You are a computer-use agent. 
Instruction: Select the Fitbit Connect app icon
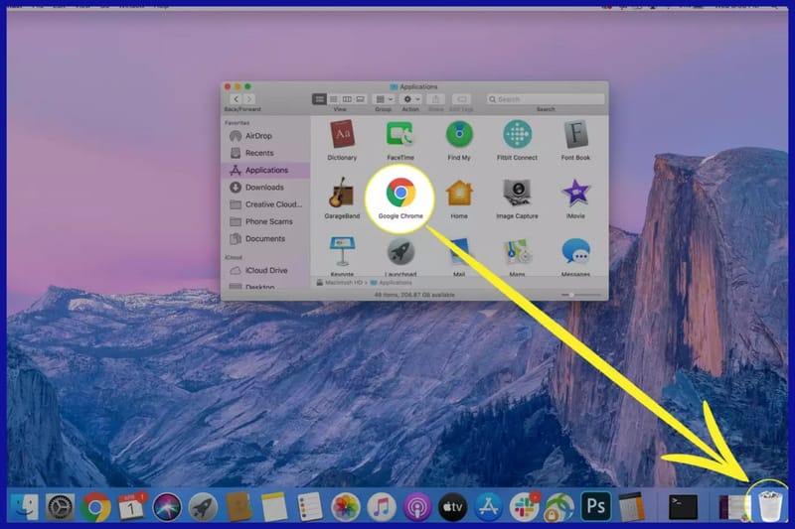click(x=517, y=134)
